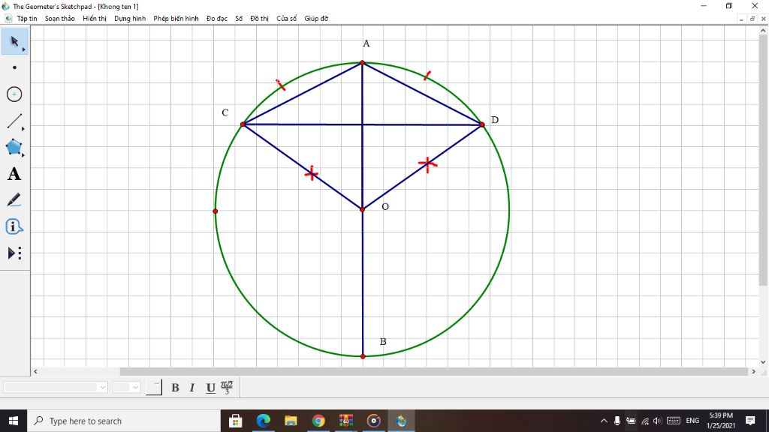The width and height of the screenshot is (769, 432).
Task: Restore the inner document window
Action: [752, 19]
